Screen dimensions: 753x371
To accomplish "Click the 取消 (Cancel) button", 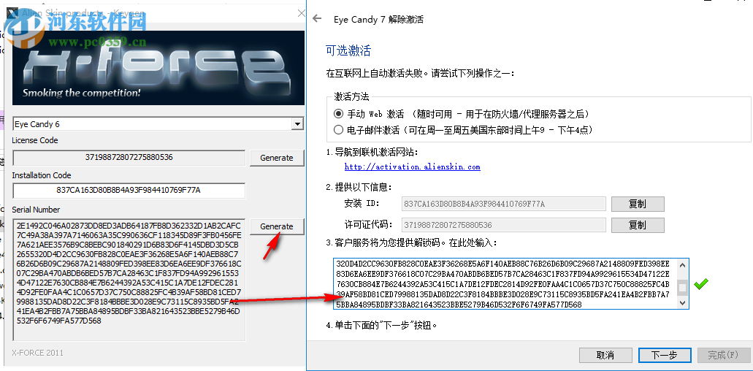I will [605, 355].
